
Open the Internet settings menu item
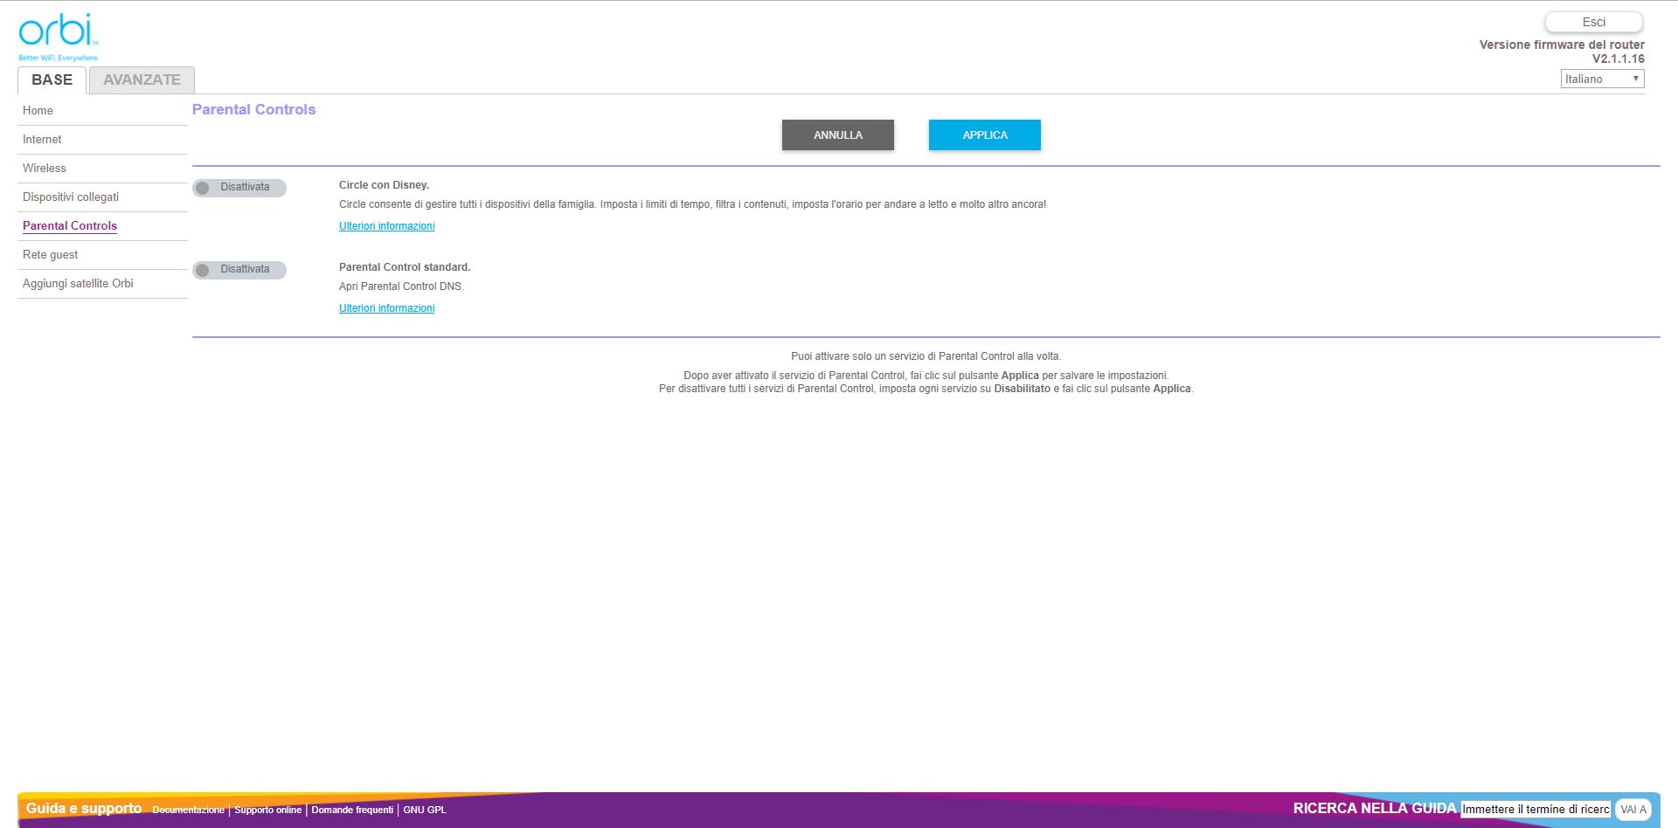[x=42, y=140]
